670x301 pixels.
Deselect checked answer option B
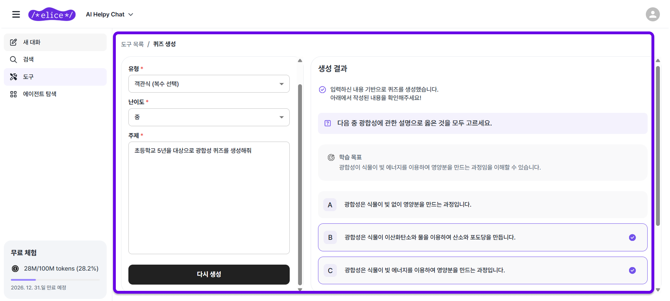point(632,238)
